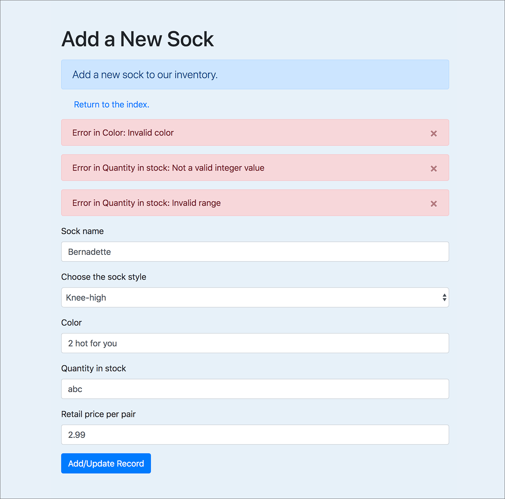The height and width of the screenshot is (499, 505).
Task: Click the Sock name field containing Bernadette
Action: [x=255, y=252]
